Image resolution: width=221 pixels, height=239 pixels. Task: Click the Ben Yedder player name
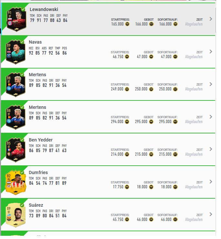coord(41,140)
